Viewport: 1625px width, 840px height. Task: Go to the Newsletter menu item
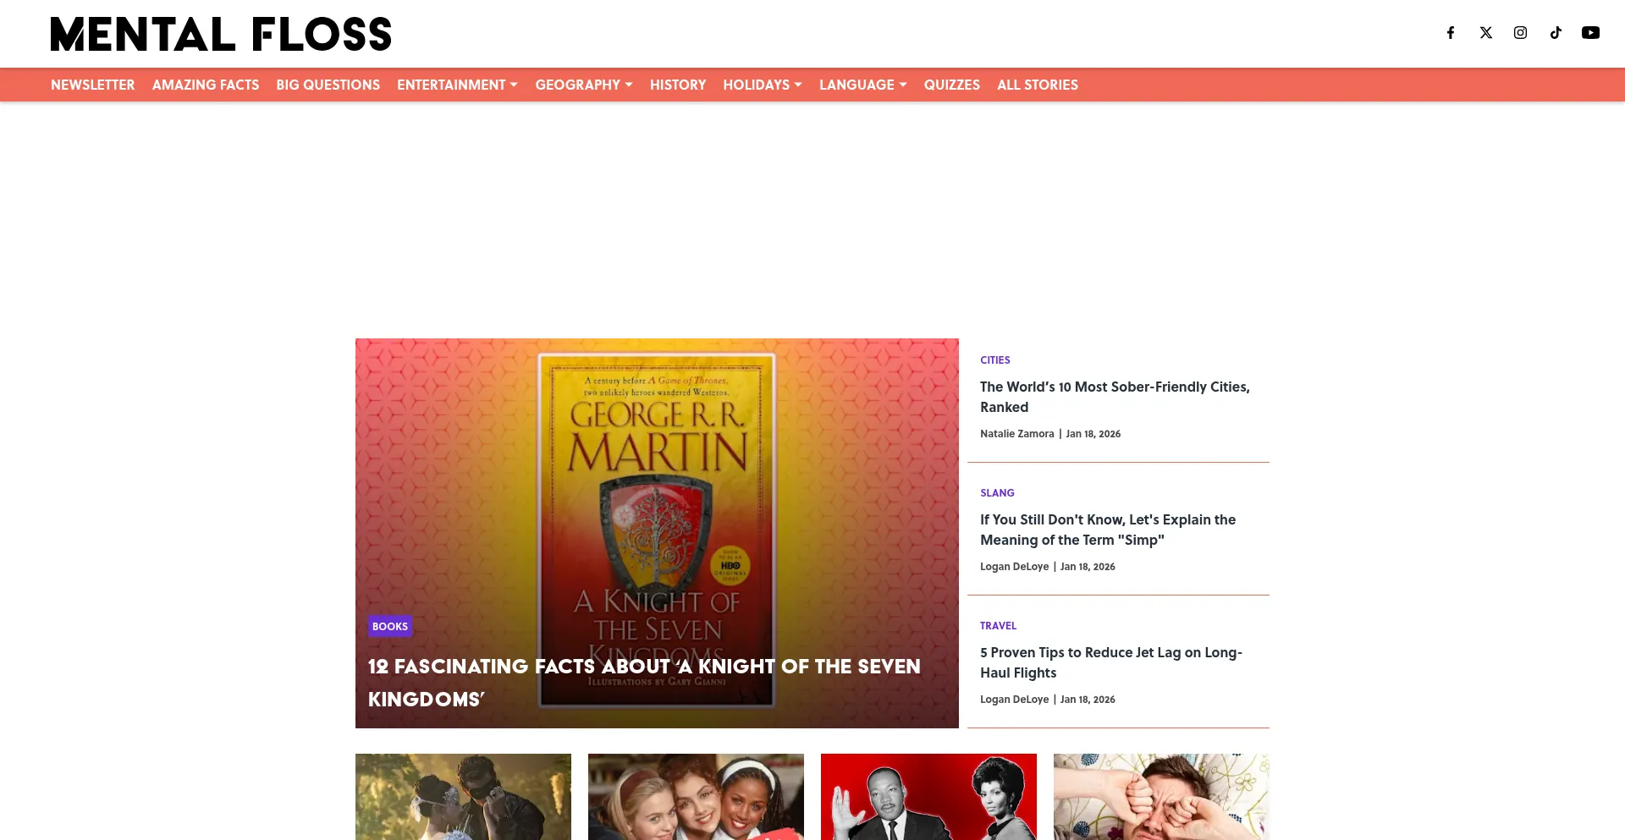point(92,85)
